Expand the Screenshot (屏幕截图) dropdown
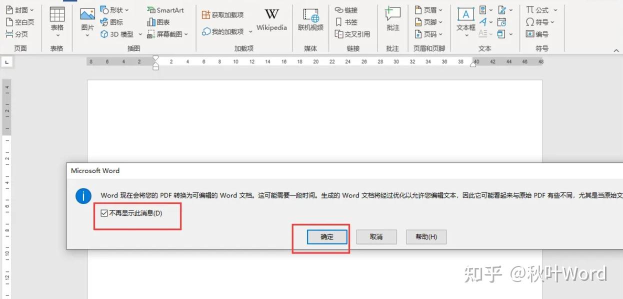Viewport: 623px width, 299px height. (186, 34)
